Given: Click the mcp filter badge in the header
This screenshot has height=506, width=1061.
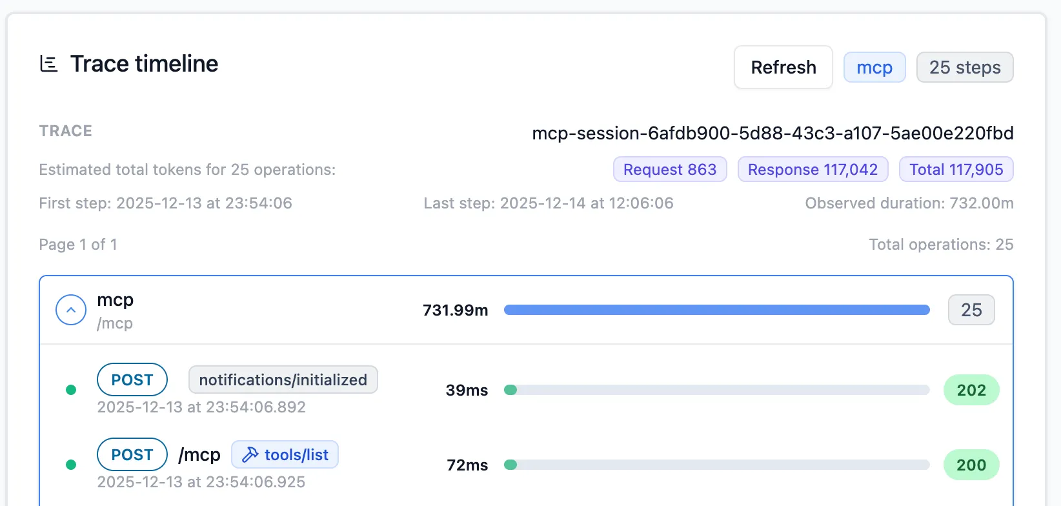Looking at the screenshot, I should point(874,66).
